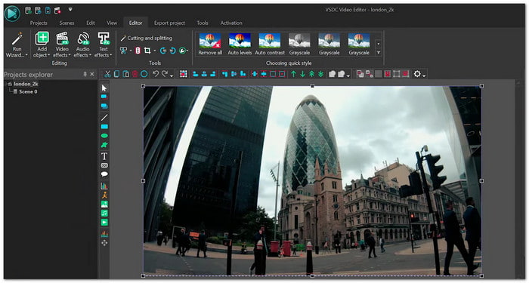Go to the Activation tab
Viewport: 529px width, 283px height.
tap(231, 23)
